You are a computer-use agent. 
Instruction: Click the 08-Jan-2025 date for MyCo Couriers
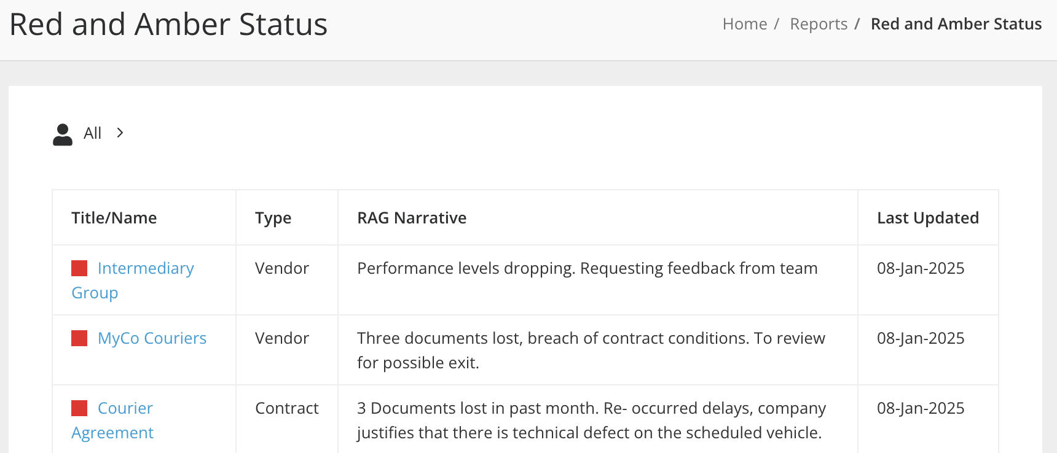pos(921,338)
